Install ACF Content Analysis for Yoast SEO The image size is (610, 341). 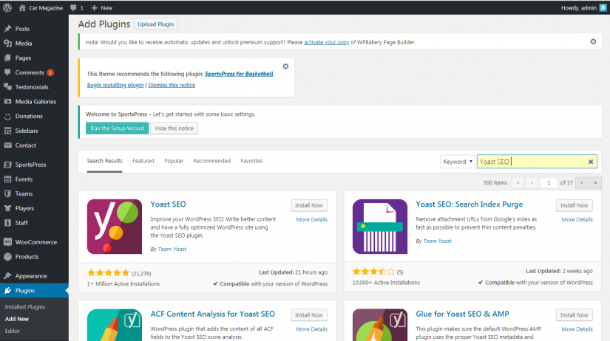pyautogui.click(x=309, y=315)
